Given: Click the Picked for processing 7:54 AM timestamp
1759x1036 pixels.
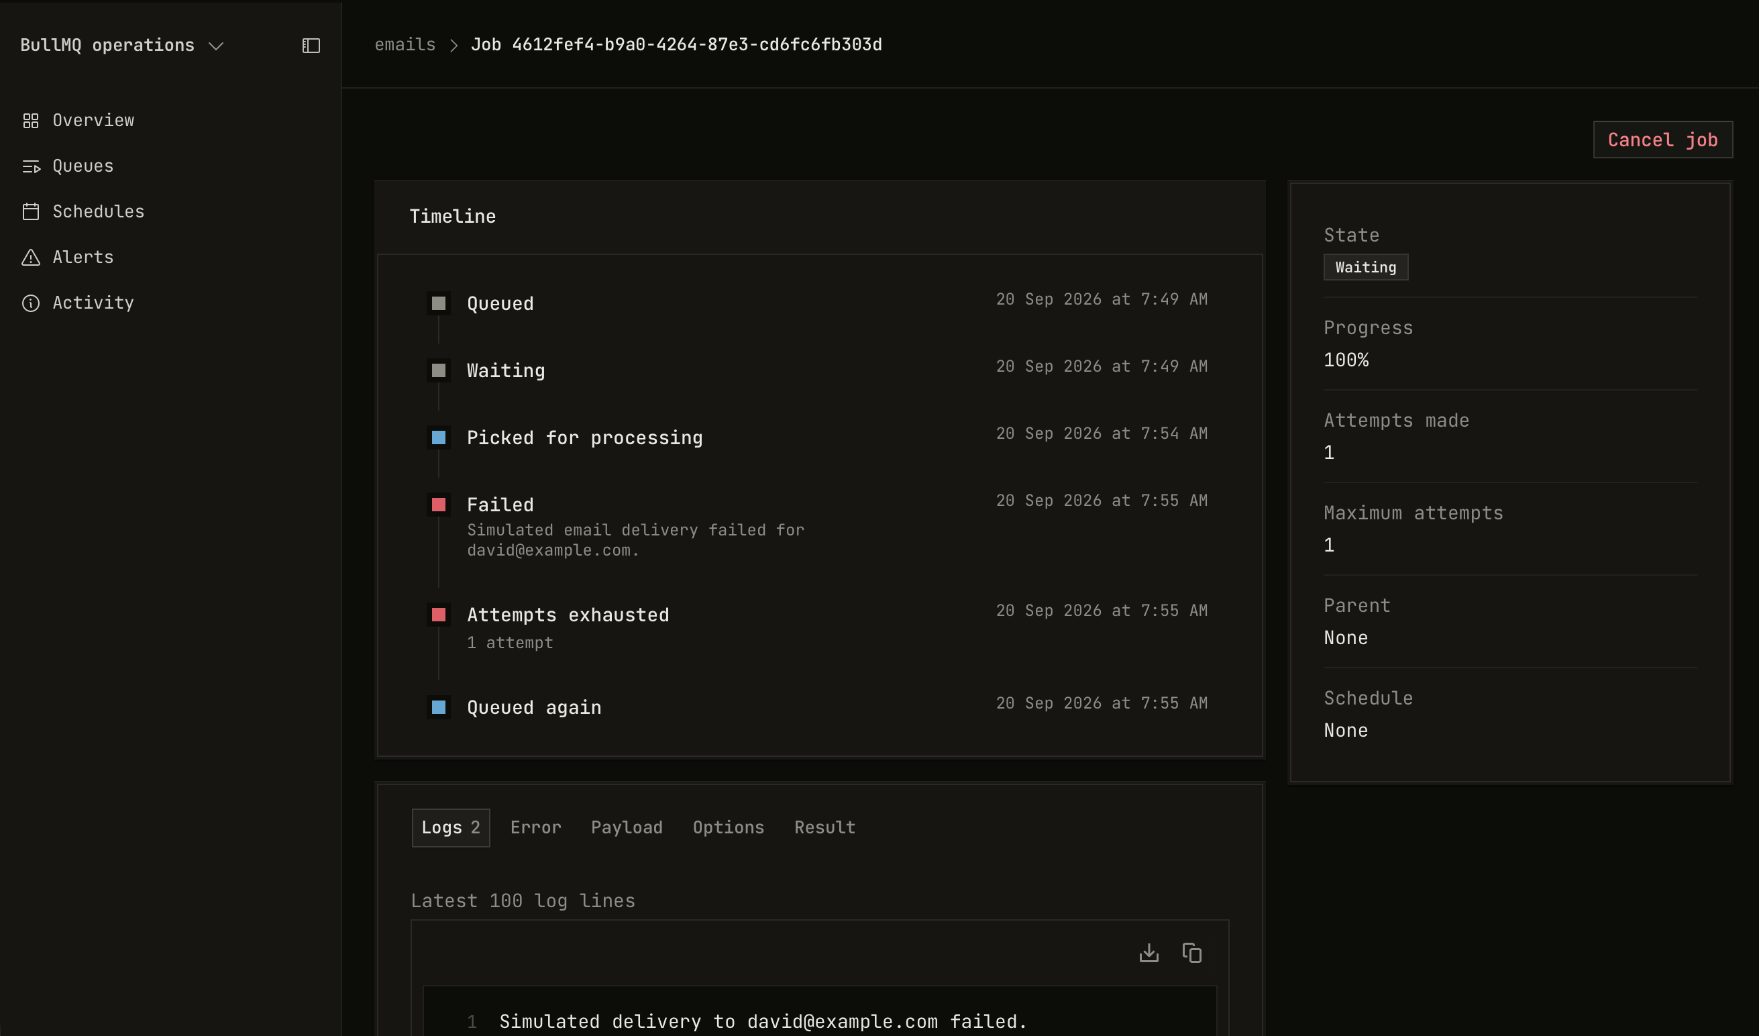Looking at the screenshot, I should pyautogui.click(x=1102, y=433).
